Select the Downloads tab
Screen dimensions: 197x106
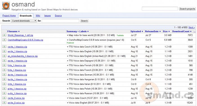[26, 16]
